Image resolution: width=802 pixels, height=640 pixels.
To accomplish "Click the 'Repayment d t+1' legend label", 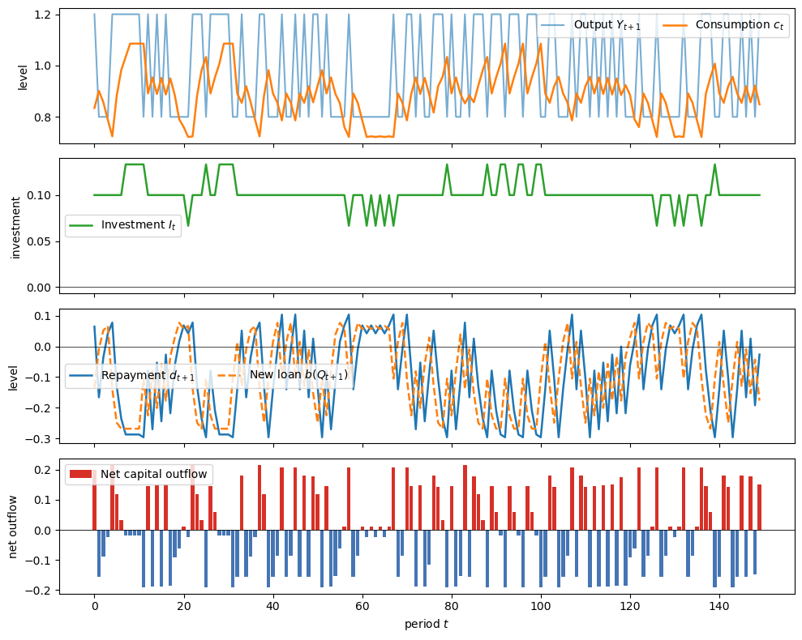I will (148, 376).
